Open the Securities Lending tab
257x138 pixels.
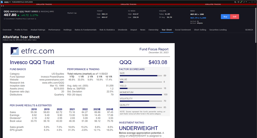tap(218, 30)
